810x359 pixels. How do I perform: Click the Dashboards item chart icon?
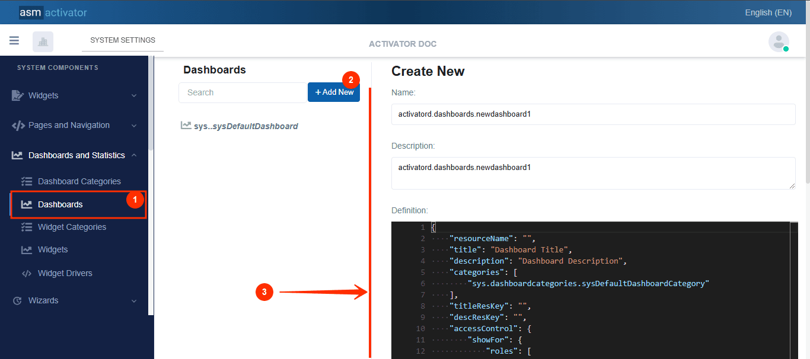(x=26, y=204)
